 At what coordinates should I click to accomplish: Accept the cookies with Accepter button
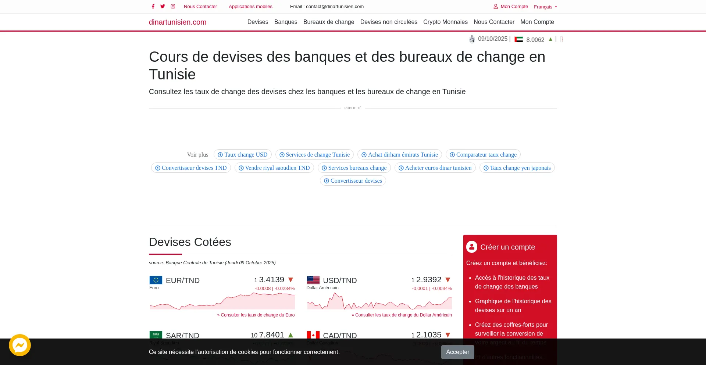coord(457,352)
